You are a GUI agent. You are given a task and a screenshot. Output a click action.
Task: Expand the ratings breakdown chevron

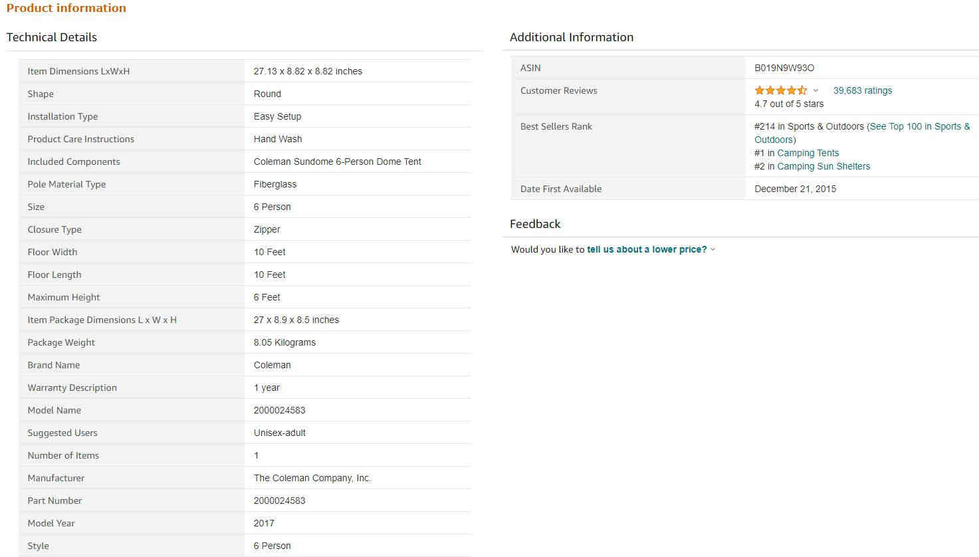pyautogui.click(x=816, y=91)
